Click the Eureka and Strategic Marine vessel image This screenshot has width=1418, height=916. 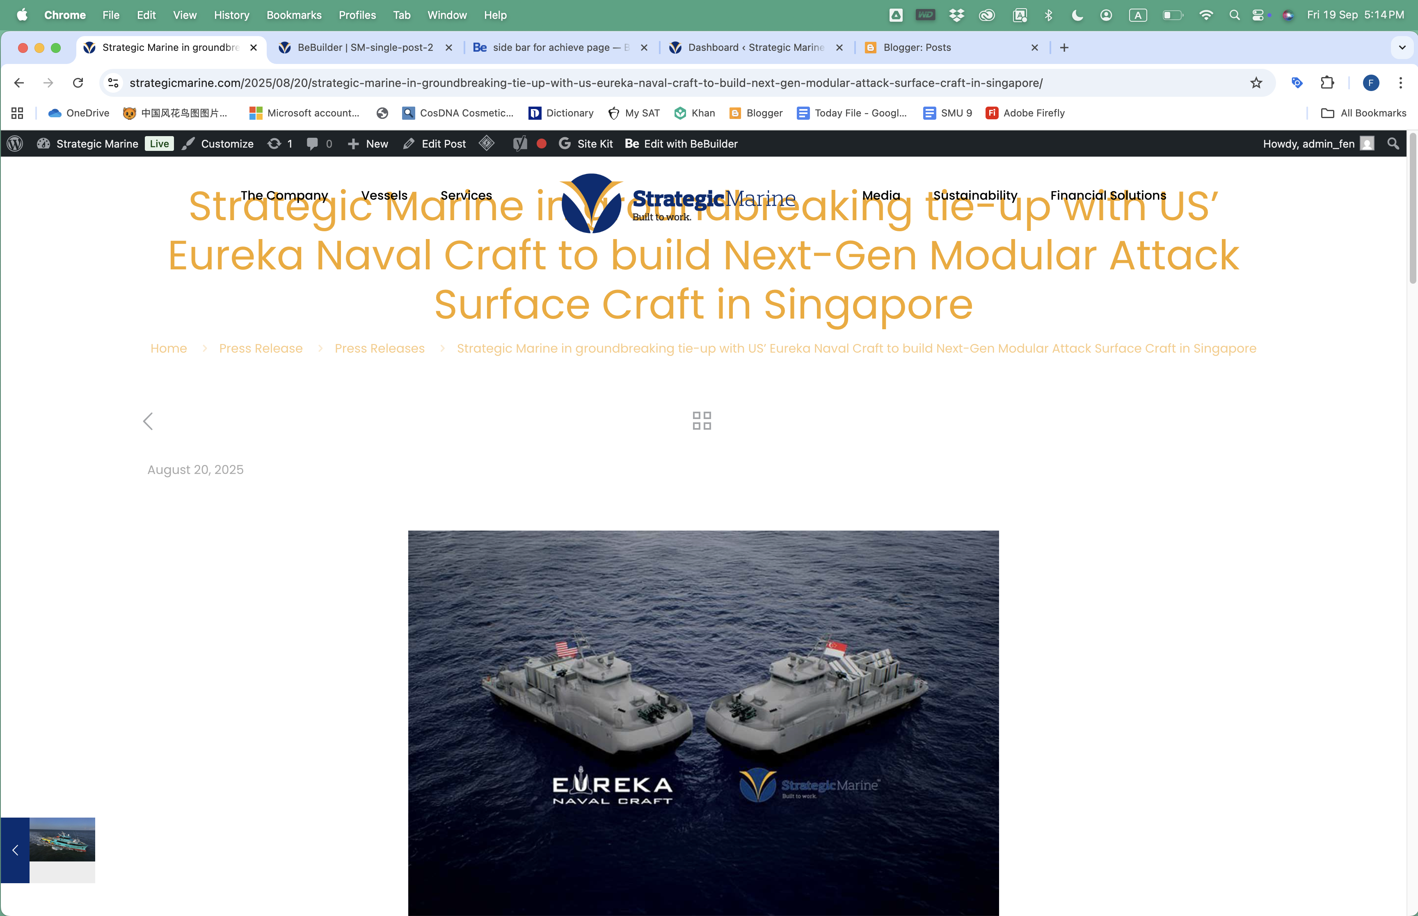pos(703,723)
